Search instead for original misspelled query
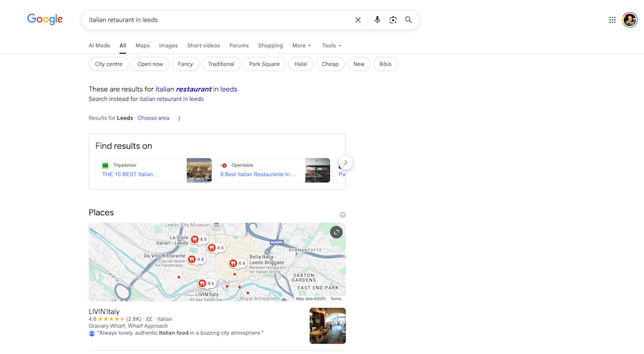The height and width of the screenshot is (354, 644). (x=171, y=99)
